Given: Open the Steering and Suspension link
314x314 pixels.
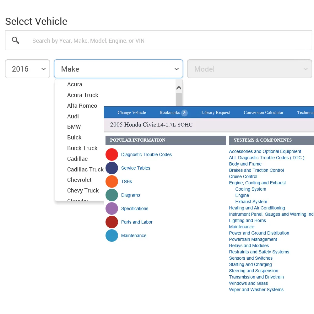Looking at the screenshot, I should pyautogui.click(x=253, y=271).
